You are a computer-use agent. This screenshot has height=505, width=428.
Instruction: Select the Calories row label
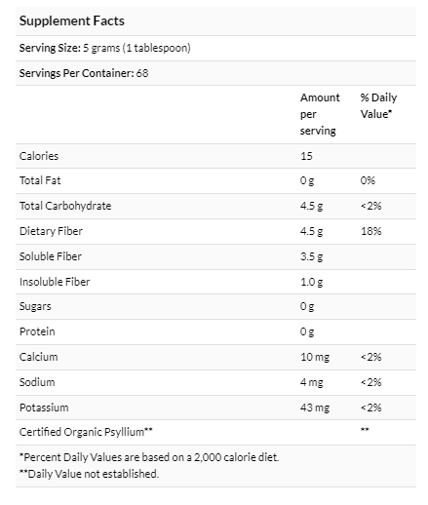pos(39,156)
